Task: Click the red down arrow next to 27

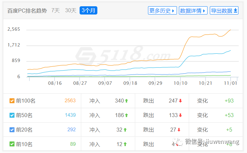Action: 179,130
